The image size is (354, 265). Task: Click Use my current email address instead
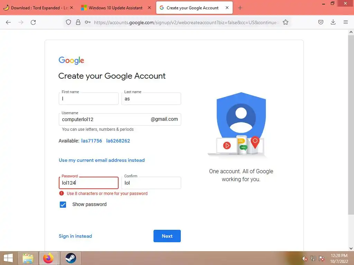[102, 160]
